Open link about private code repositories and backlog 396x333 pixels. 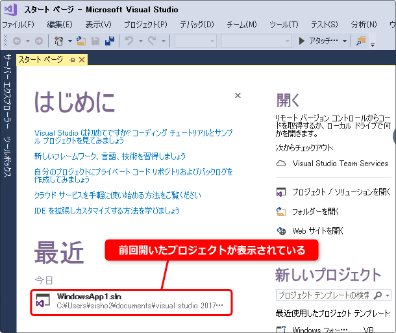133,176
